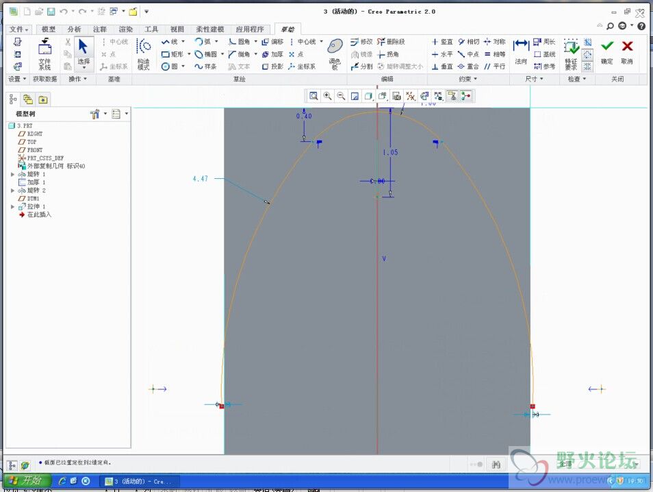
Task: Choose 删除段 (Delete Segment) tool
Action: click(x=391, y=42)
